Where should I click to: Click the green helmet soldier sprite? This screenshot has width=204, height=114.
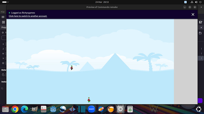pyautogui.click(x=72, y=68)
